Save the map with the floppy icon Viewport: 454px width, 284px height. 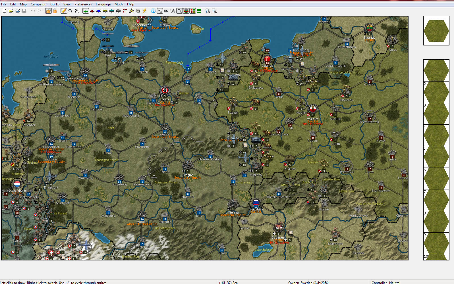[x=24, y=11]
